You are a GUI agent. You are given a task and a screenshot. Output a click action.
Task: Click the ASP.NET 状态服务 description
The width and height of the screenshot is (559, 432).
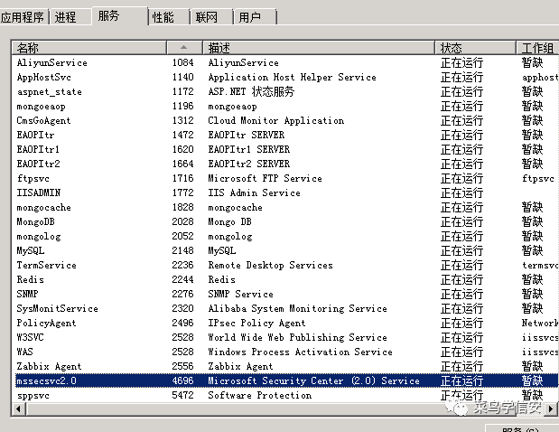251,91
